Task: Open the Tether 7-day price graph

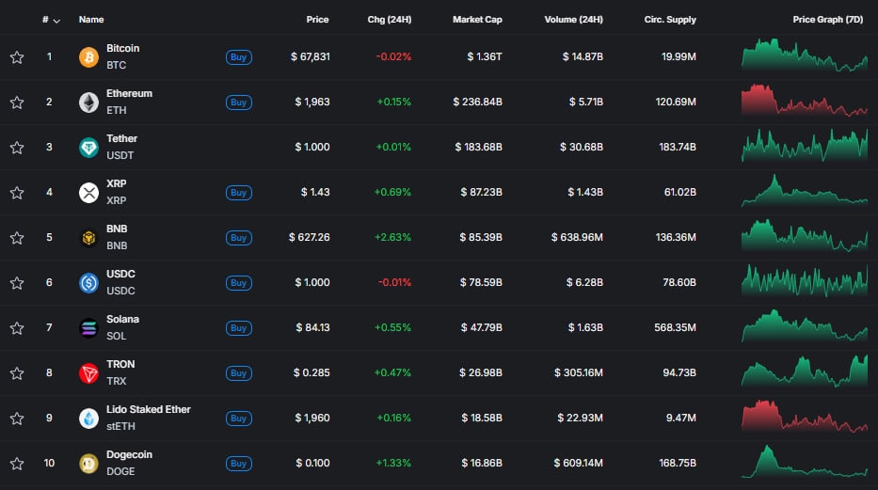Action: click(x=805, y=146)
